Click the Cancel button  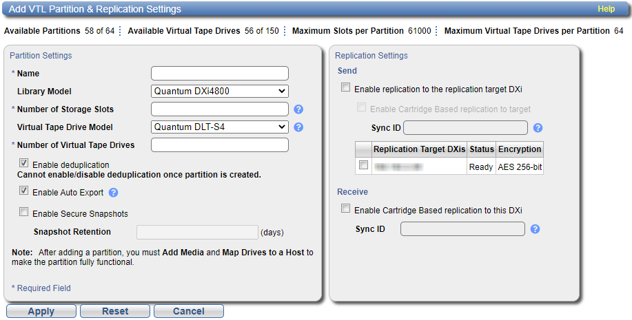[188, 311]
